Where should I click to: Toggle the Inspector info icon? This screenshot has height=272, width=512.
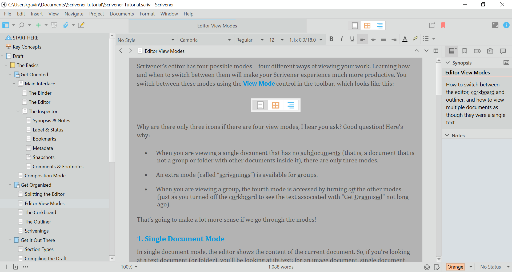click(506, 25)
